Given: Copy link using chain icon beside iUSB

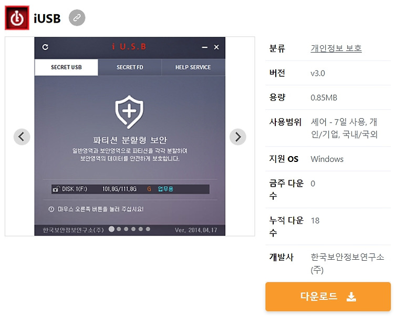Looking at the screenshot, I should point(77,18).
